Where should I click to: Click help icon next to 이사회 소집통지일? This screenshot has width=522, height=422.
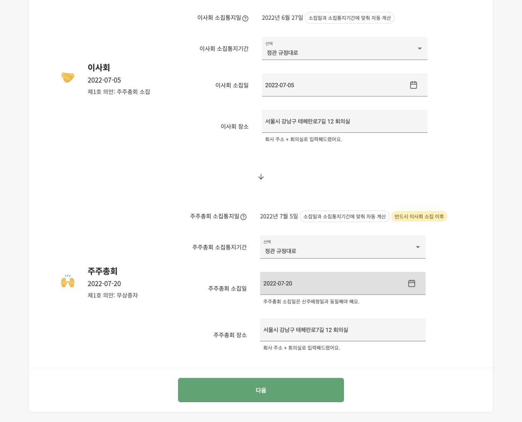[245, 18]
